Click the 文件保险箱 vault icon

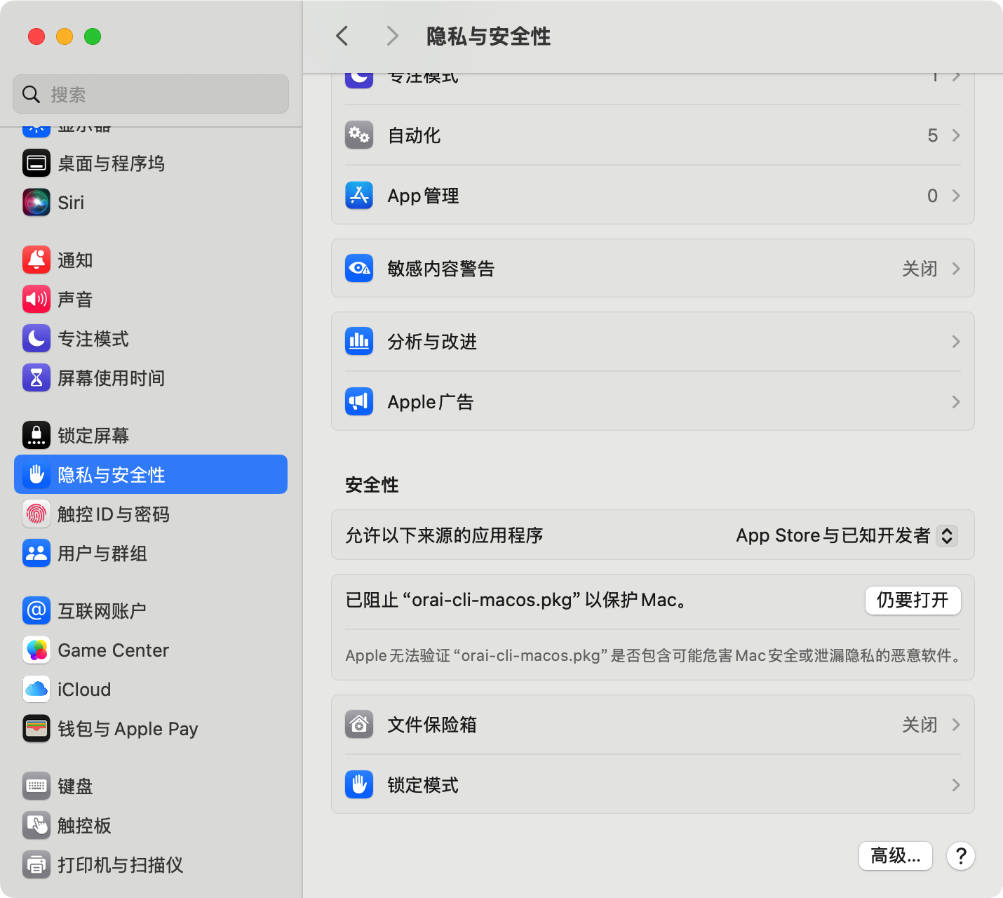[358, 725]
